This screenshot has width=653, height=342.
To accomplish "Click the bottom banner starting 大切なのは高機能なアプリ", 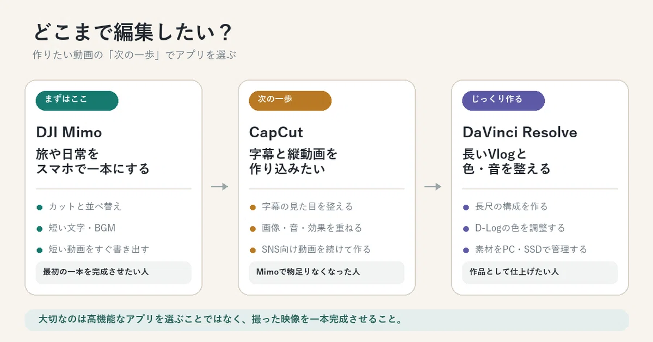I will 326,320.
